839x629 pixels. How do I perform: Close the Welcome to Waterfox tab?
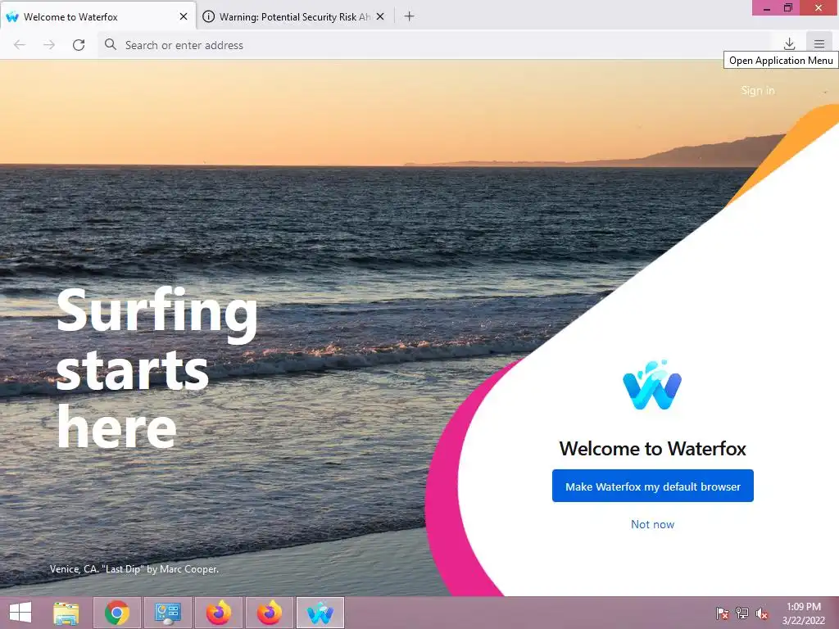pyautogui.click(x=184, y=16)
